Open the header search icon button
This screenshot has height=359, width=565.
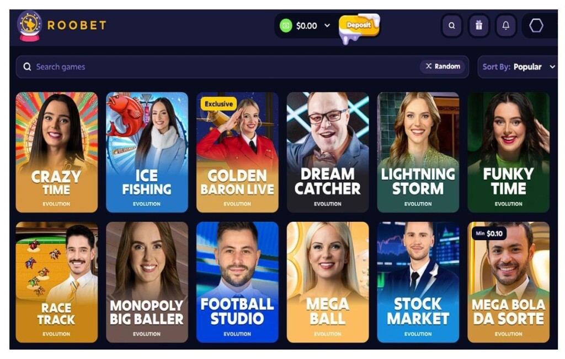pos(451,25)
